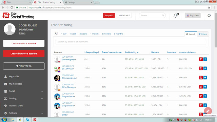Reload the page in the browser
The image size is (217, 122).
tap(12, 7)
